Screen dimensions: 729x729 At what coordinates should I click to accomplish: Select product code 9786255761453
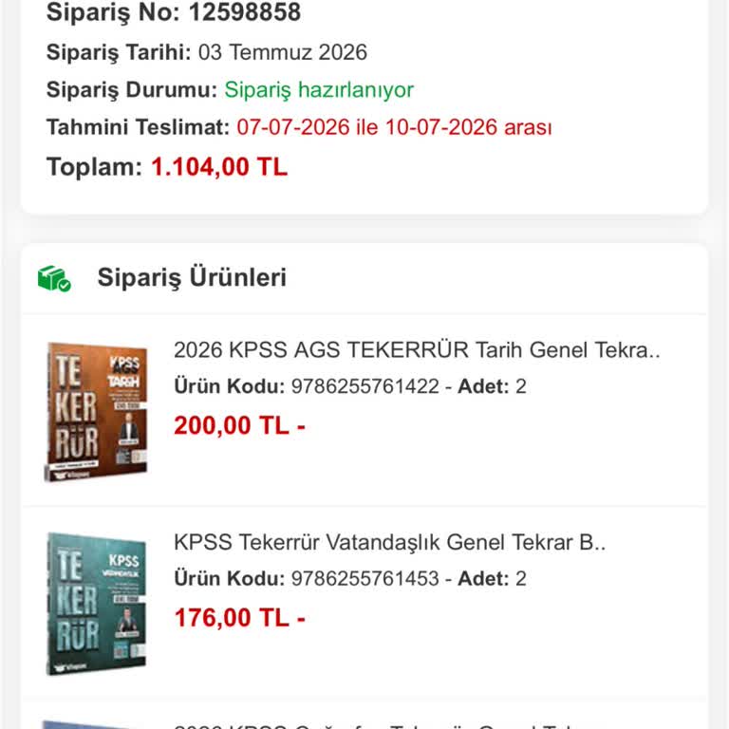click(x=364, y=579)
